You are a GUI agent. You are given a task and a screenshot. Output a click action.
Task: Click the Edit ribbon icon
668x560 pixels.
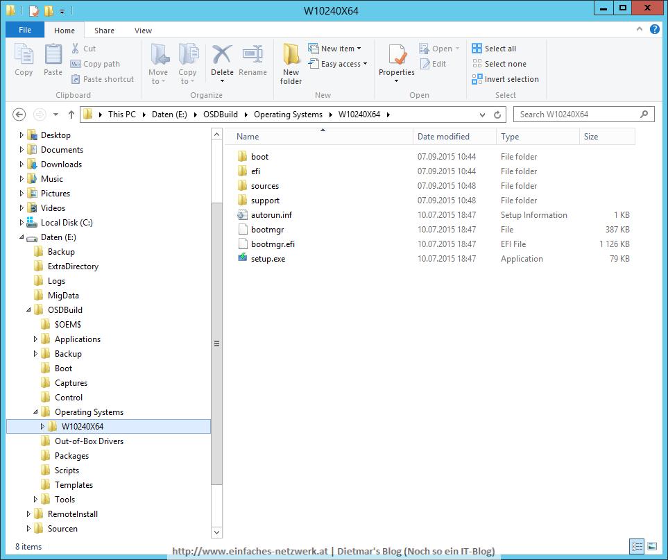(x=425, y=64)
